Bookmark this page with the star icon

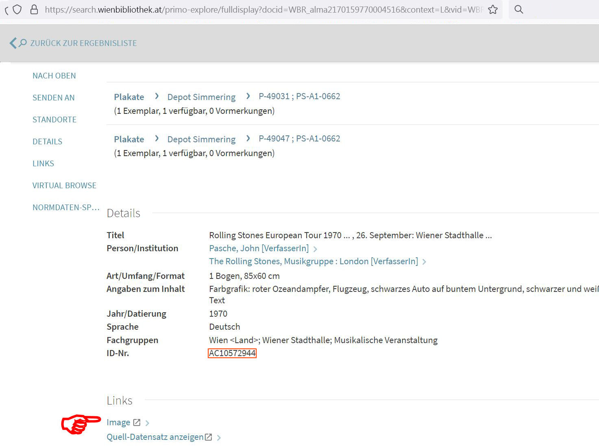coord(493,9)
